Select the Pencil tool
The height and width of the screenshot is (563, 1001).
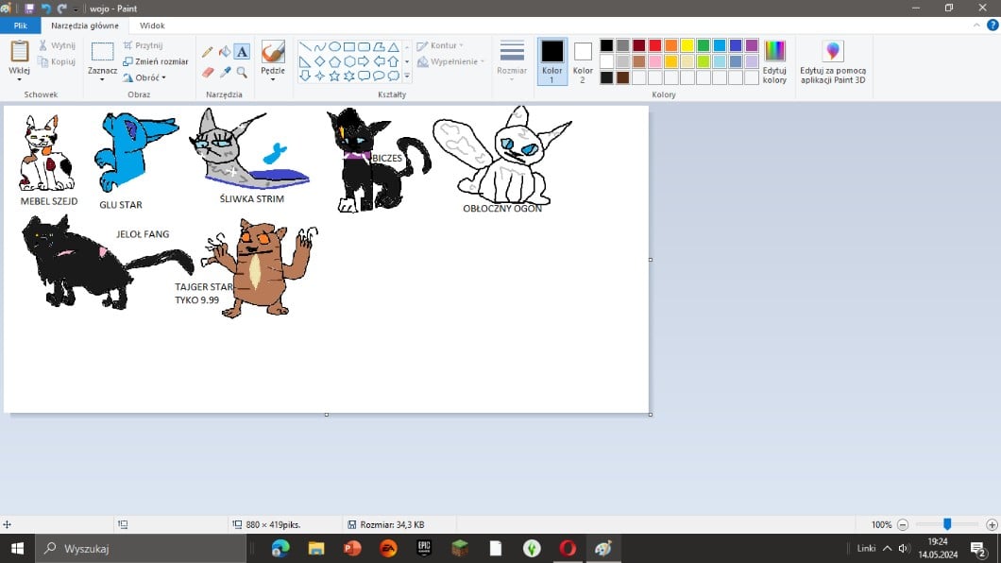tap(209, 52)
